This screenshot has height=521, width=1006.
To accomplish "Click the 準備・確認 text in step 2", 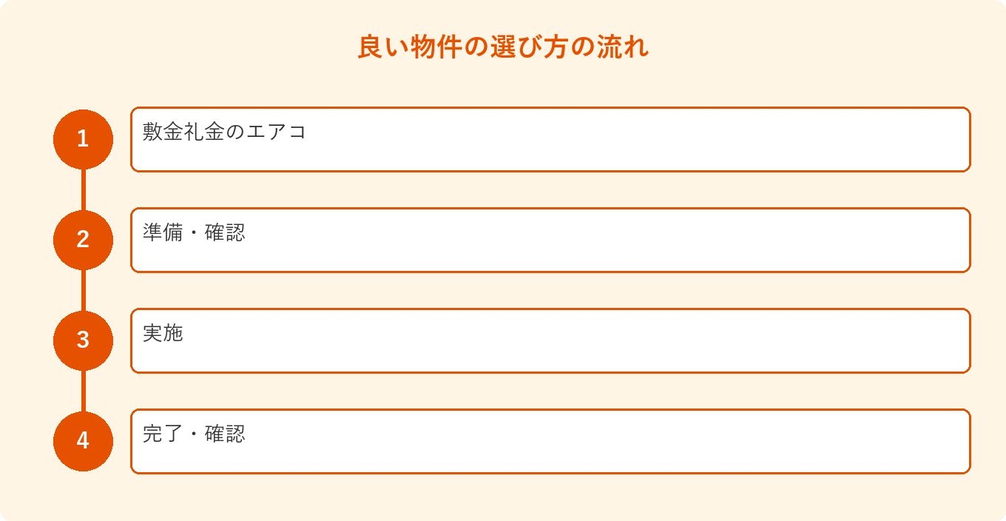I will point(194,233).
